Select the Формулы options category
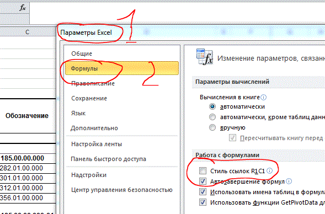Viewport: 325px width, 214px height. (x=121, y=68)
